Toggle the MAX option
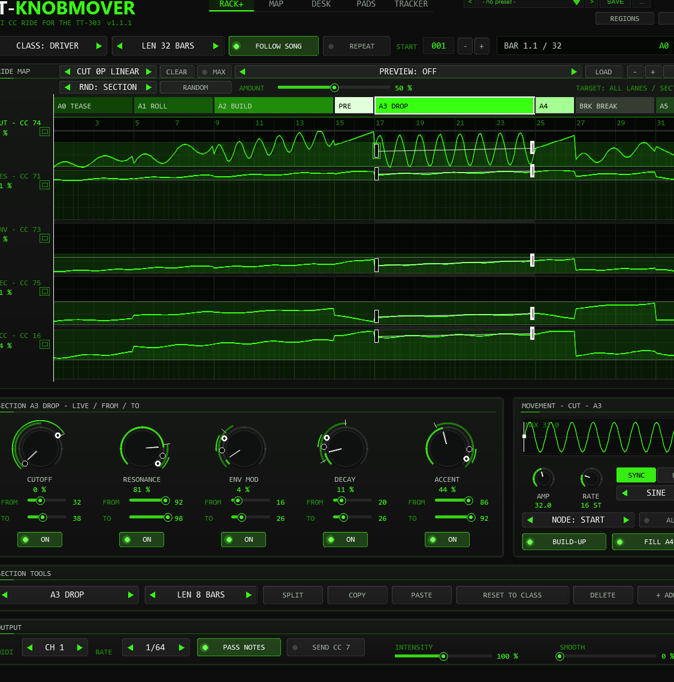674x682 pixels. coord(214,72)
